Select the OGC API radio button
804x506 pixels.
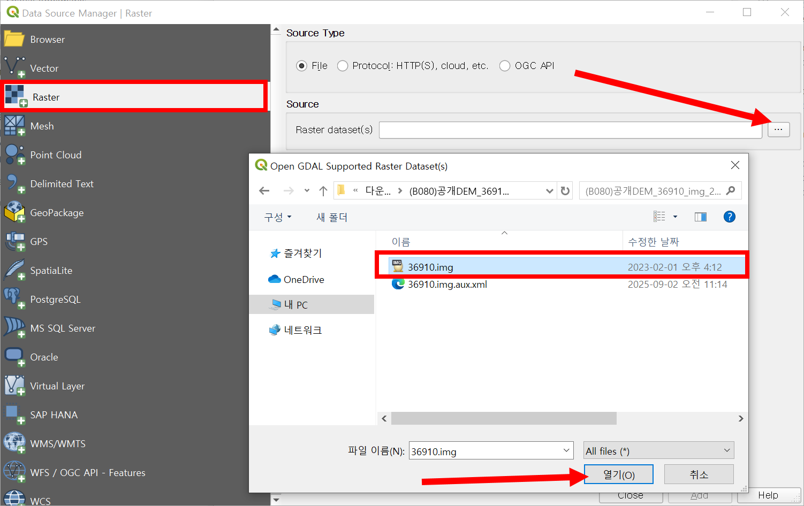(x=505, y=66)
